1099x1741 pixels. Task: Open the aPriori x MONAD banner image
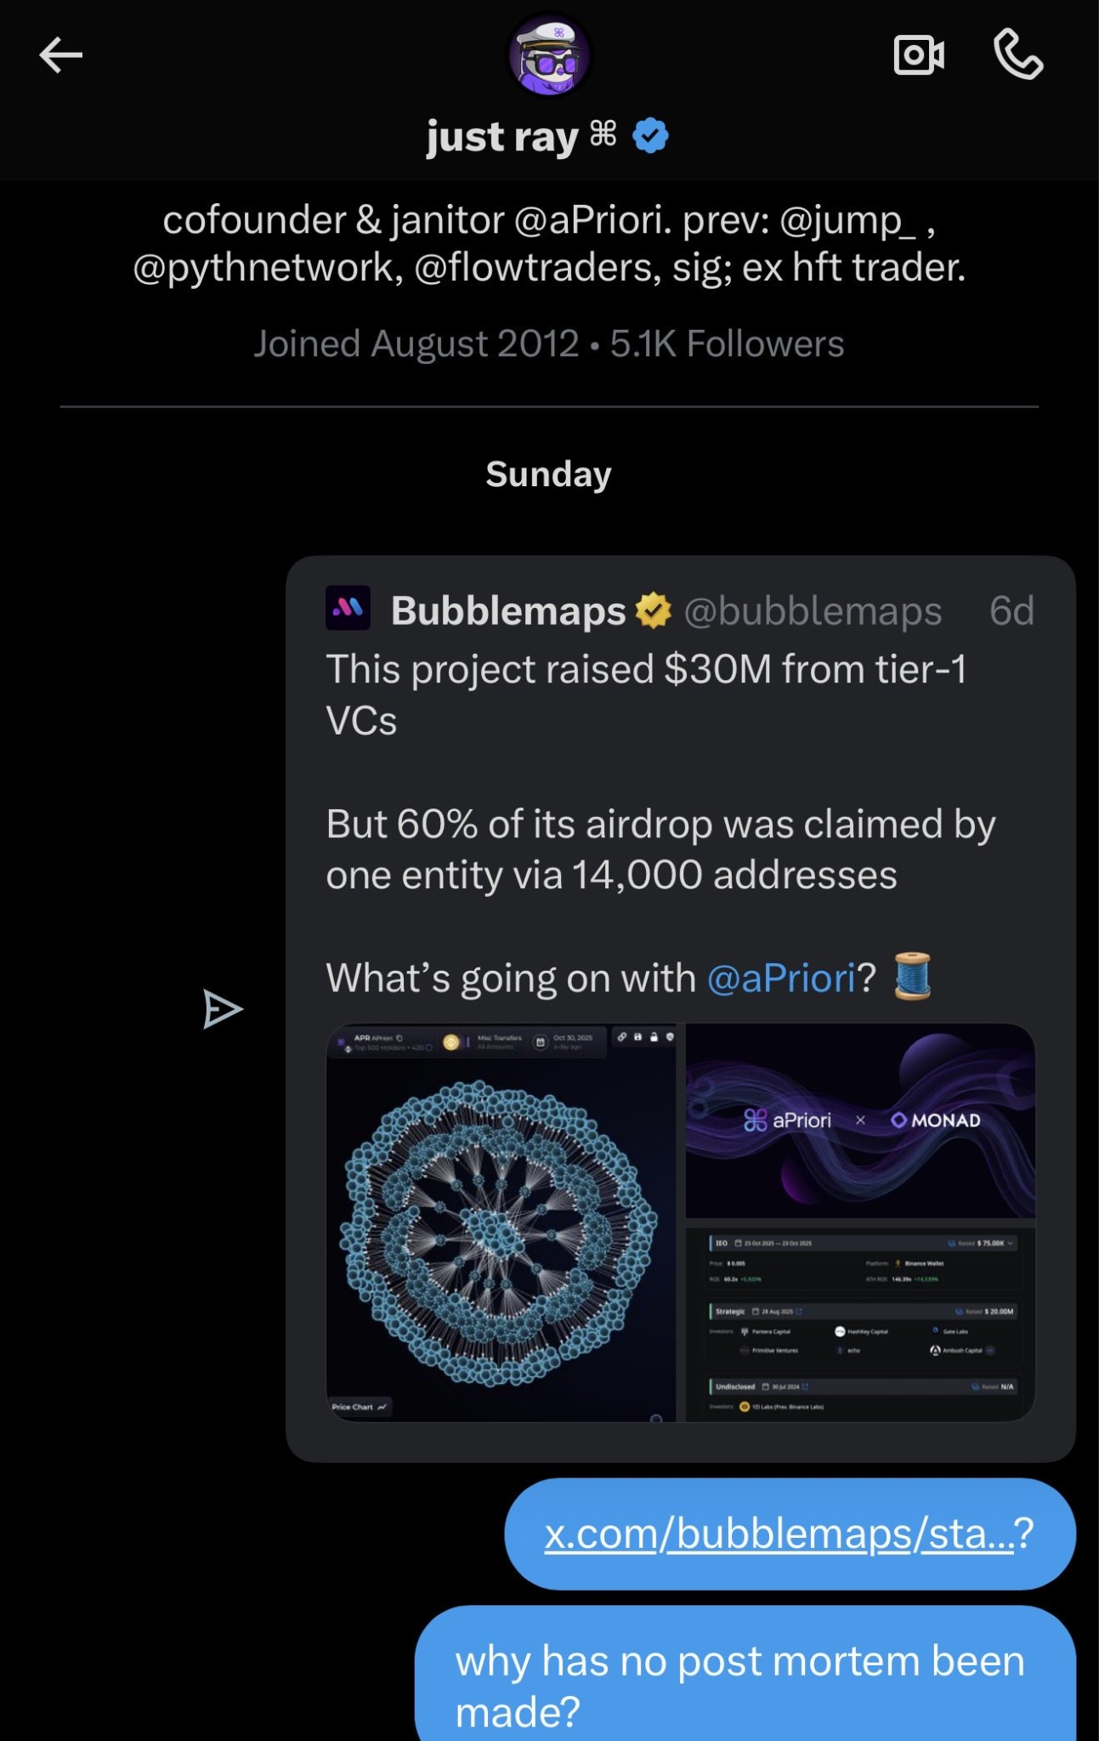click(x=858, y=1122)
